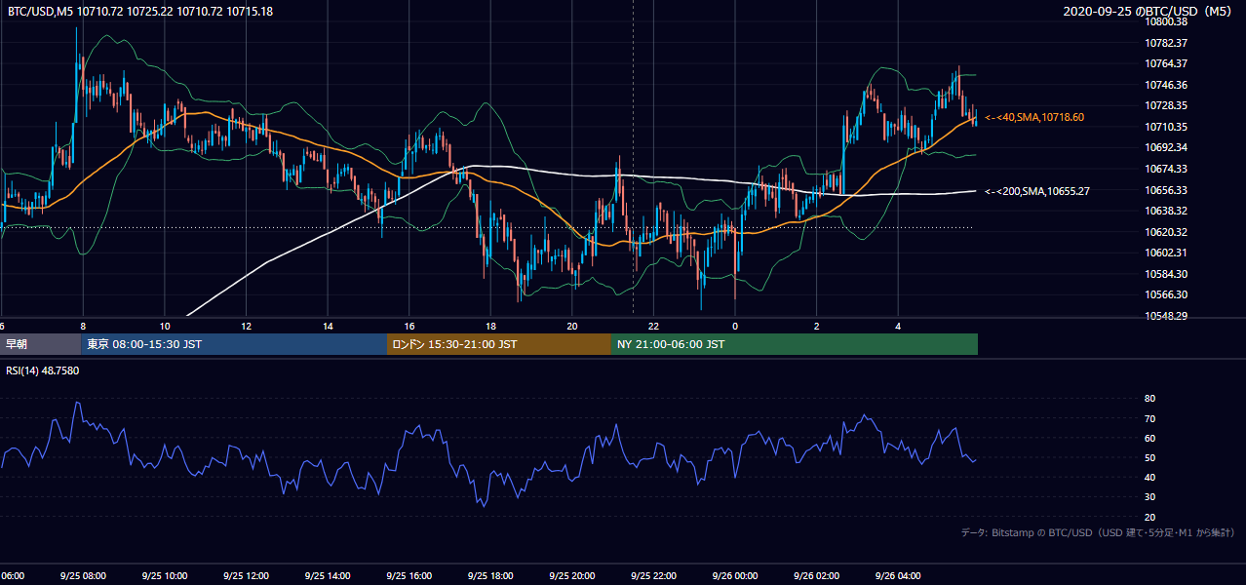Click the white '<-<200,SMA,10655.27' label

click(x=1037, y=191)
